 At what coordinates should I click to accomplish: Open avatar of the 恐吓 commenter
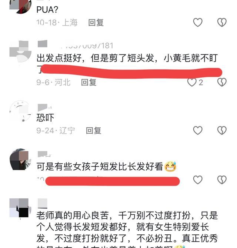(x=20, y=111)
